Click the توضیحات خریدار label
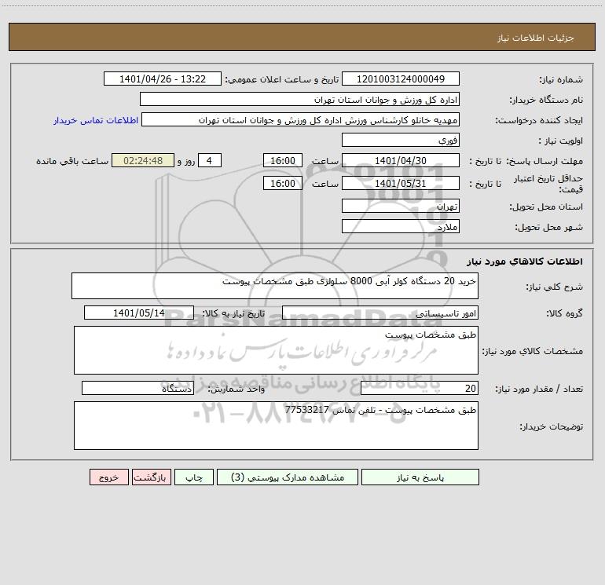 [x=552, y=426]
